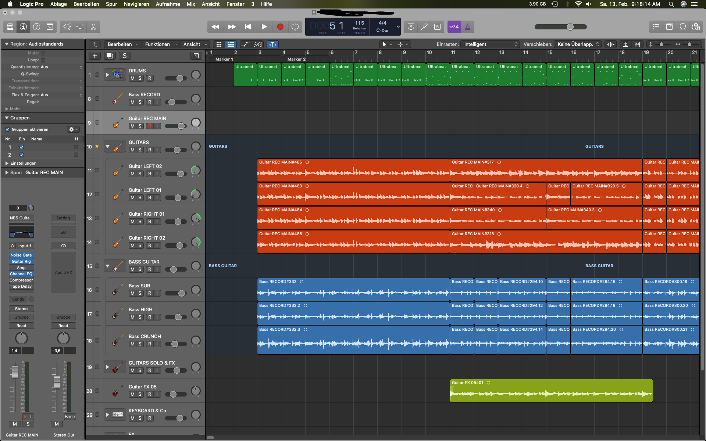Enable the metronome click button
Screen dimensions: 706x441
pos(467,27)
